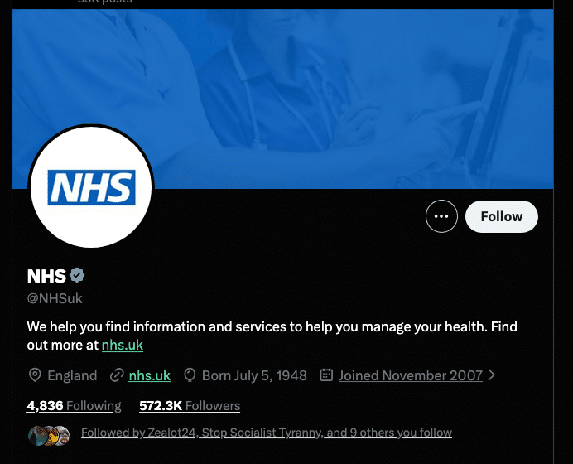Open the NHS logo profile picture
The height and width of the screenshot is (464, 573).
tap(91, 187)
